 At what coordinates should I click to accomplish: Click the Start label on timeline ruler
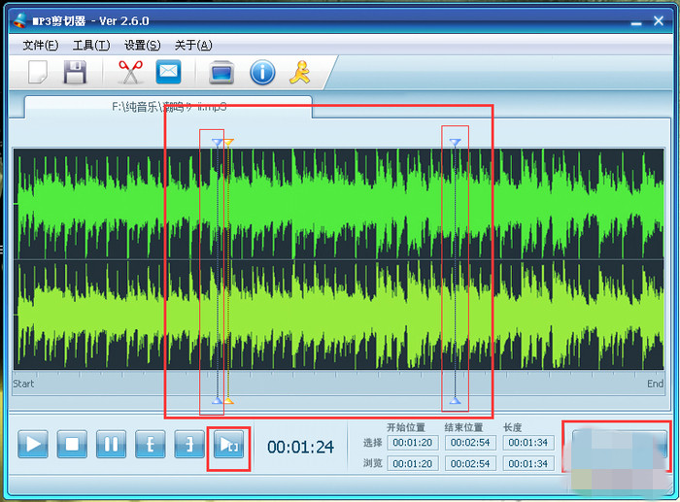(23, 384)
